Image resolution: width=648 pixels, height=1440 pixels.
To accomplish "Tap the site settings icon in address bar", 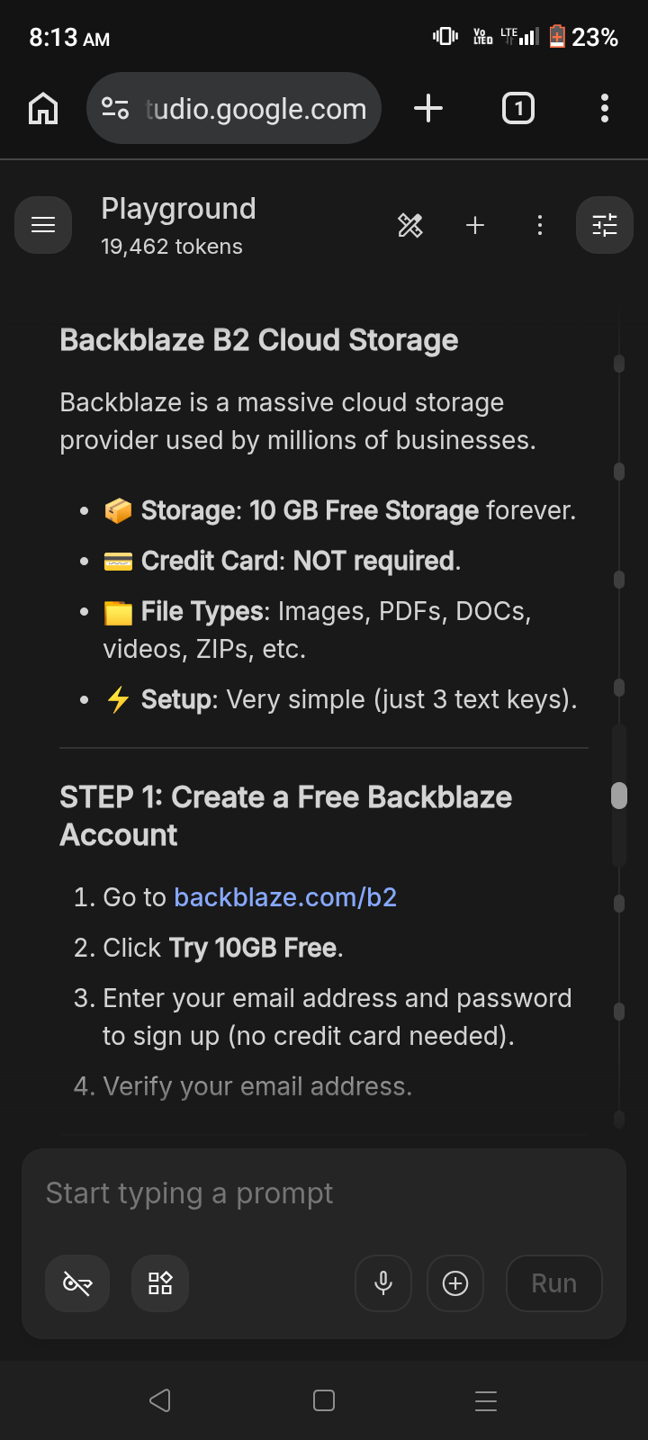I will click(x=115, y=109).
